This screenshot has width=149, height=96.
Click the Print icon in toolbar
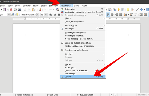[15, 10]
